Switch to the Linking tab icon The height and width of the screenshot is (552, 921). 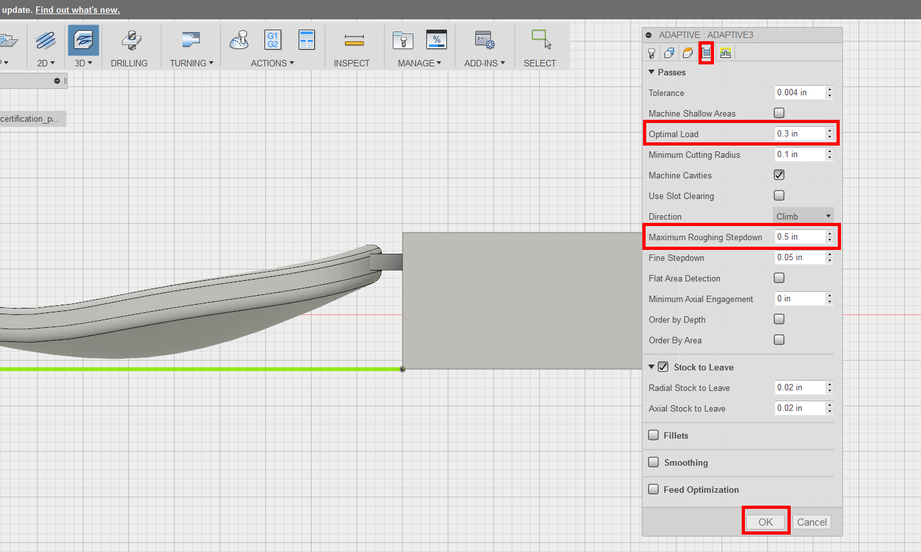[726, 53]
